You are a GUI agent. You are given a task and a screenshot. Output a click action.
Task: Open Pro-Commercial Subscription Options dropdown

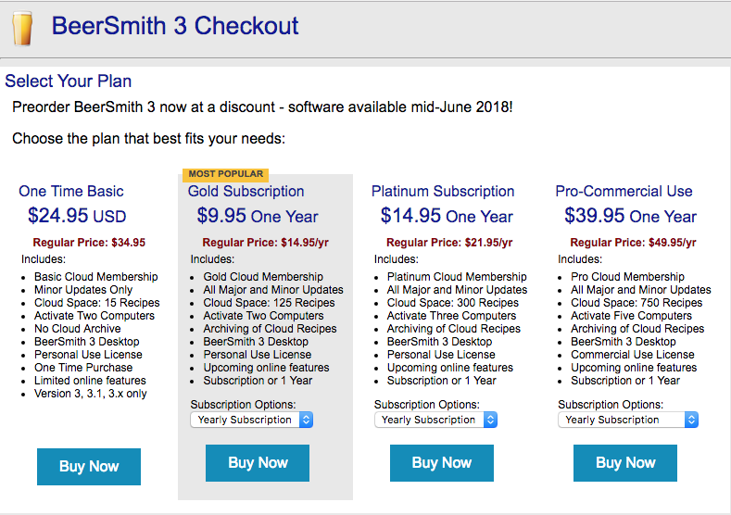628,420
